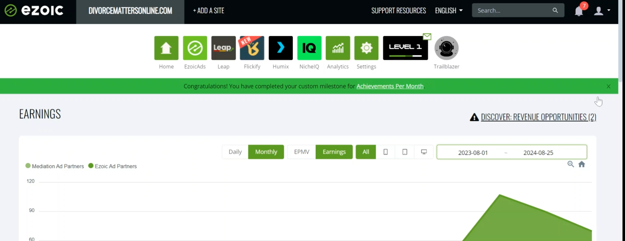Viewport: 625px width, 241px height.
Task: Open the envelope icon on Level badge
Action: coord(427,36)
